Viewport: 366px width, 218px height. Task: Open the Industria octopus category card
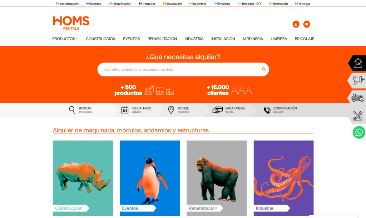[283, 178]
